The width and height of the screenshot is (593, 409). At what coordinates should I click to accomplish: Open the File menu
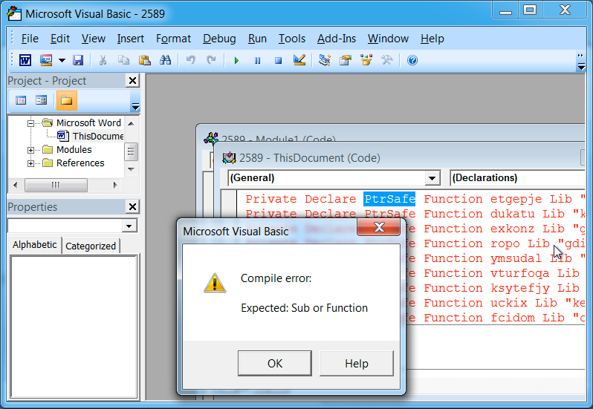[x=30, y=39]
